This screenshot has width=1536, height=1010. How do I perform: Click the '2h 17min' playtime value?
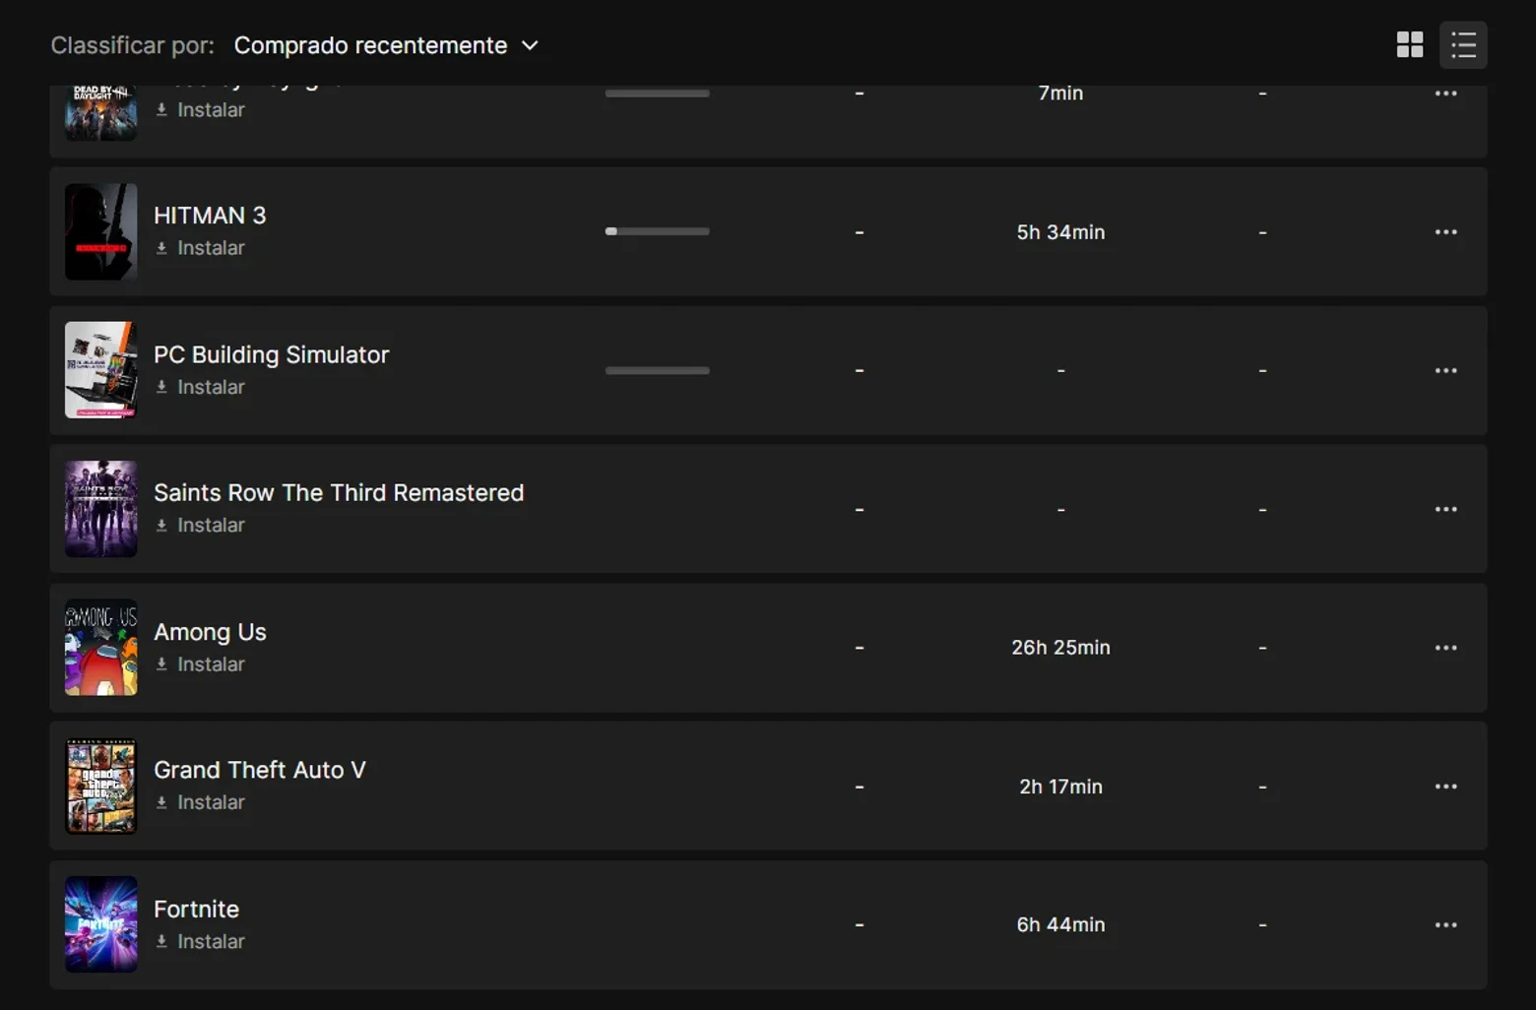pyautogui.click(x=1060, y=787)
